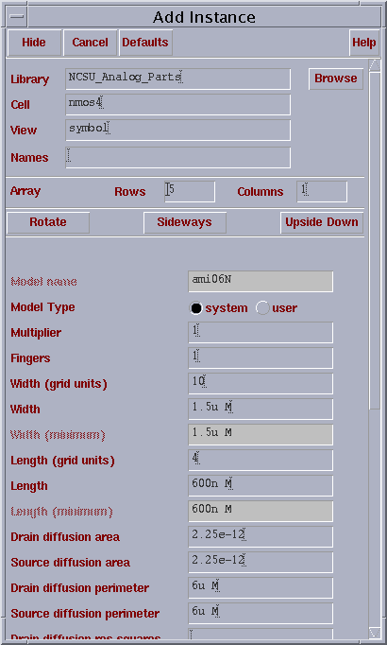Focus the Library input field

pos(177,79)
